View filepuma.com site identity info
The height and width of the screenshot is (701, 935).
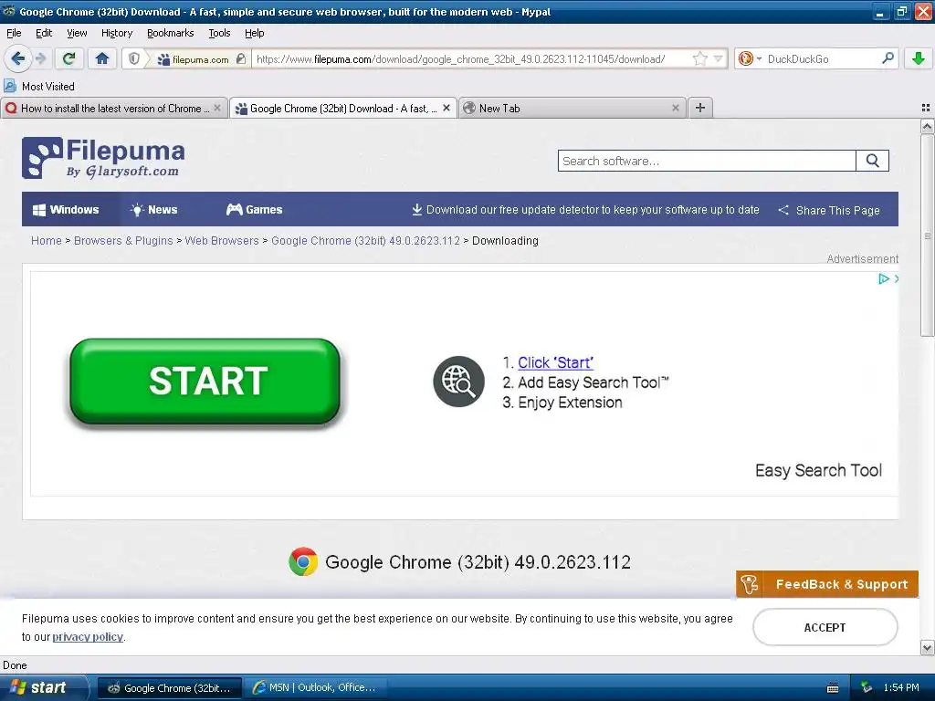[202, 59]
